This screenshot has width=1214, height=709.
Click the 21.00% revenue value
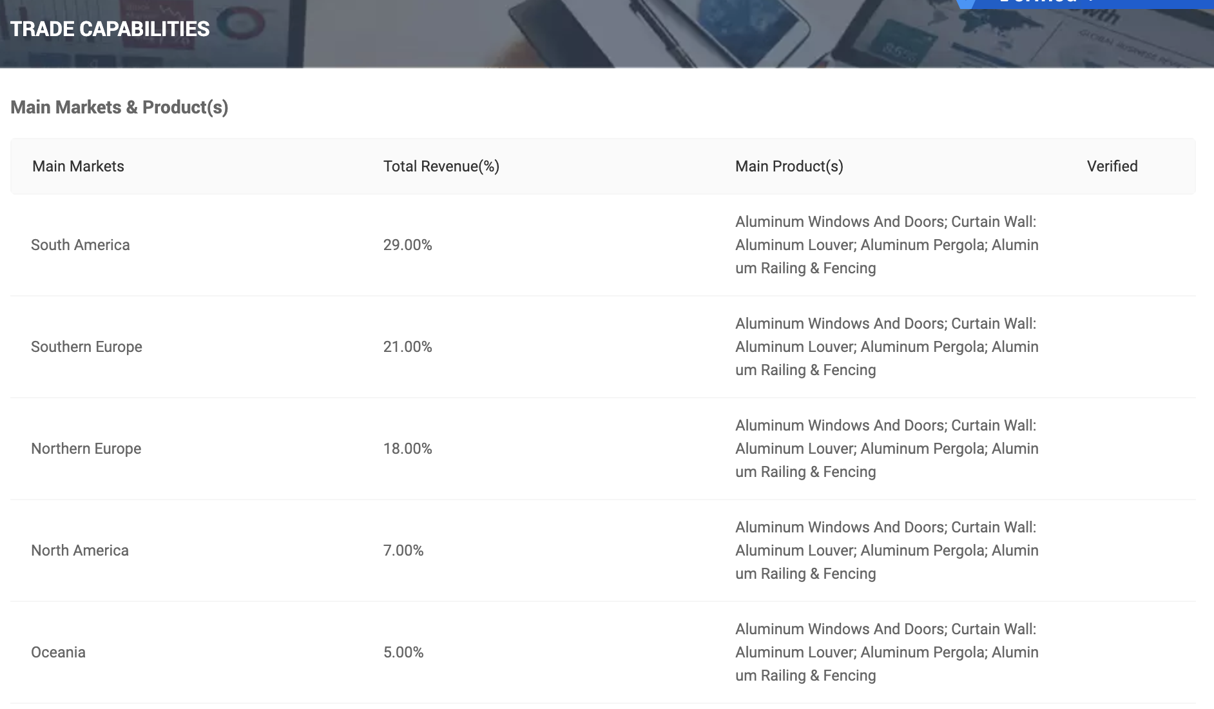[x=407, y=347]
